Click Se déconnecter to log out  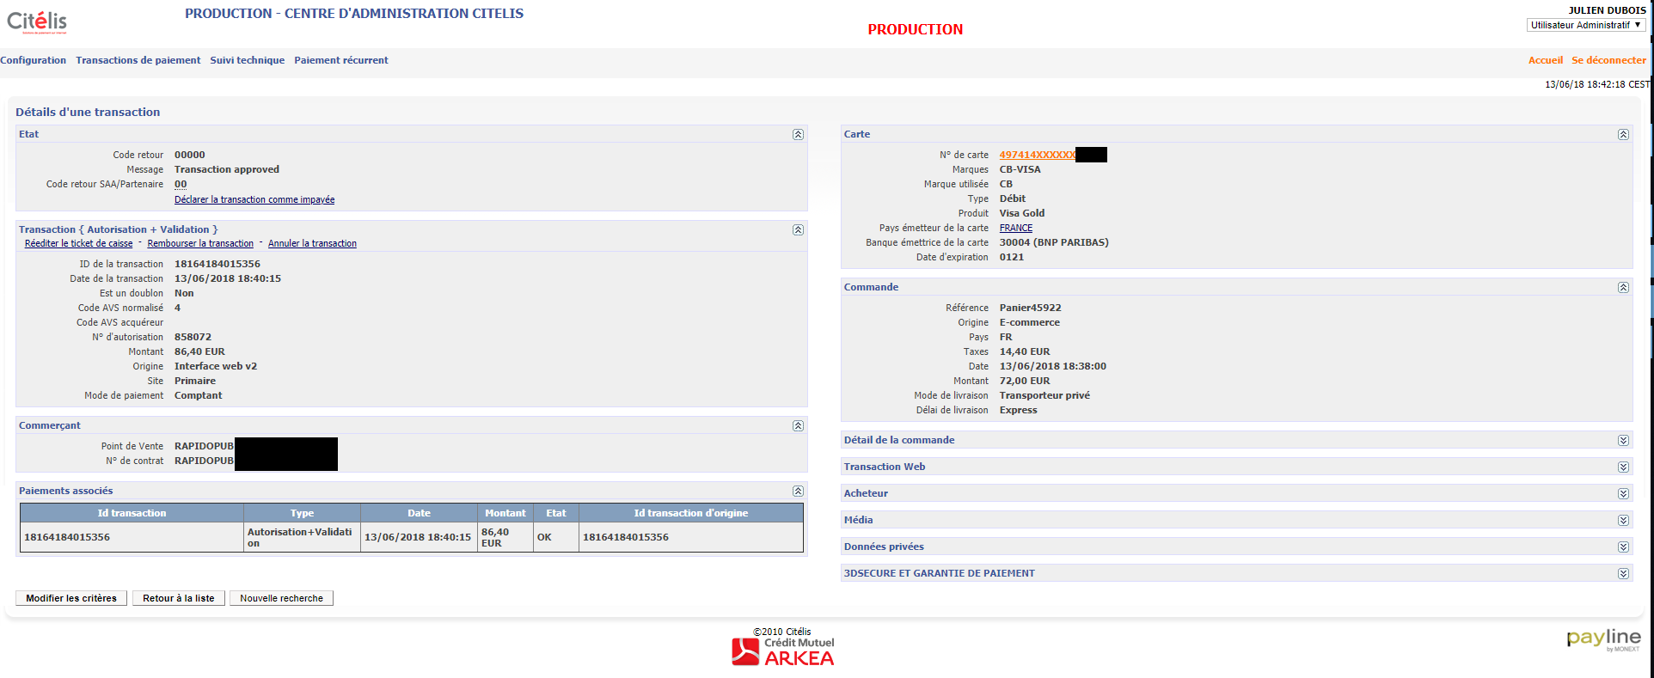1609,60
